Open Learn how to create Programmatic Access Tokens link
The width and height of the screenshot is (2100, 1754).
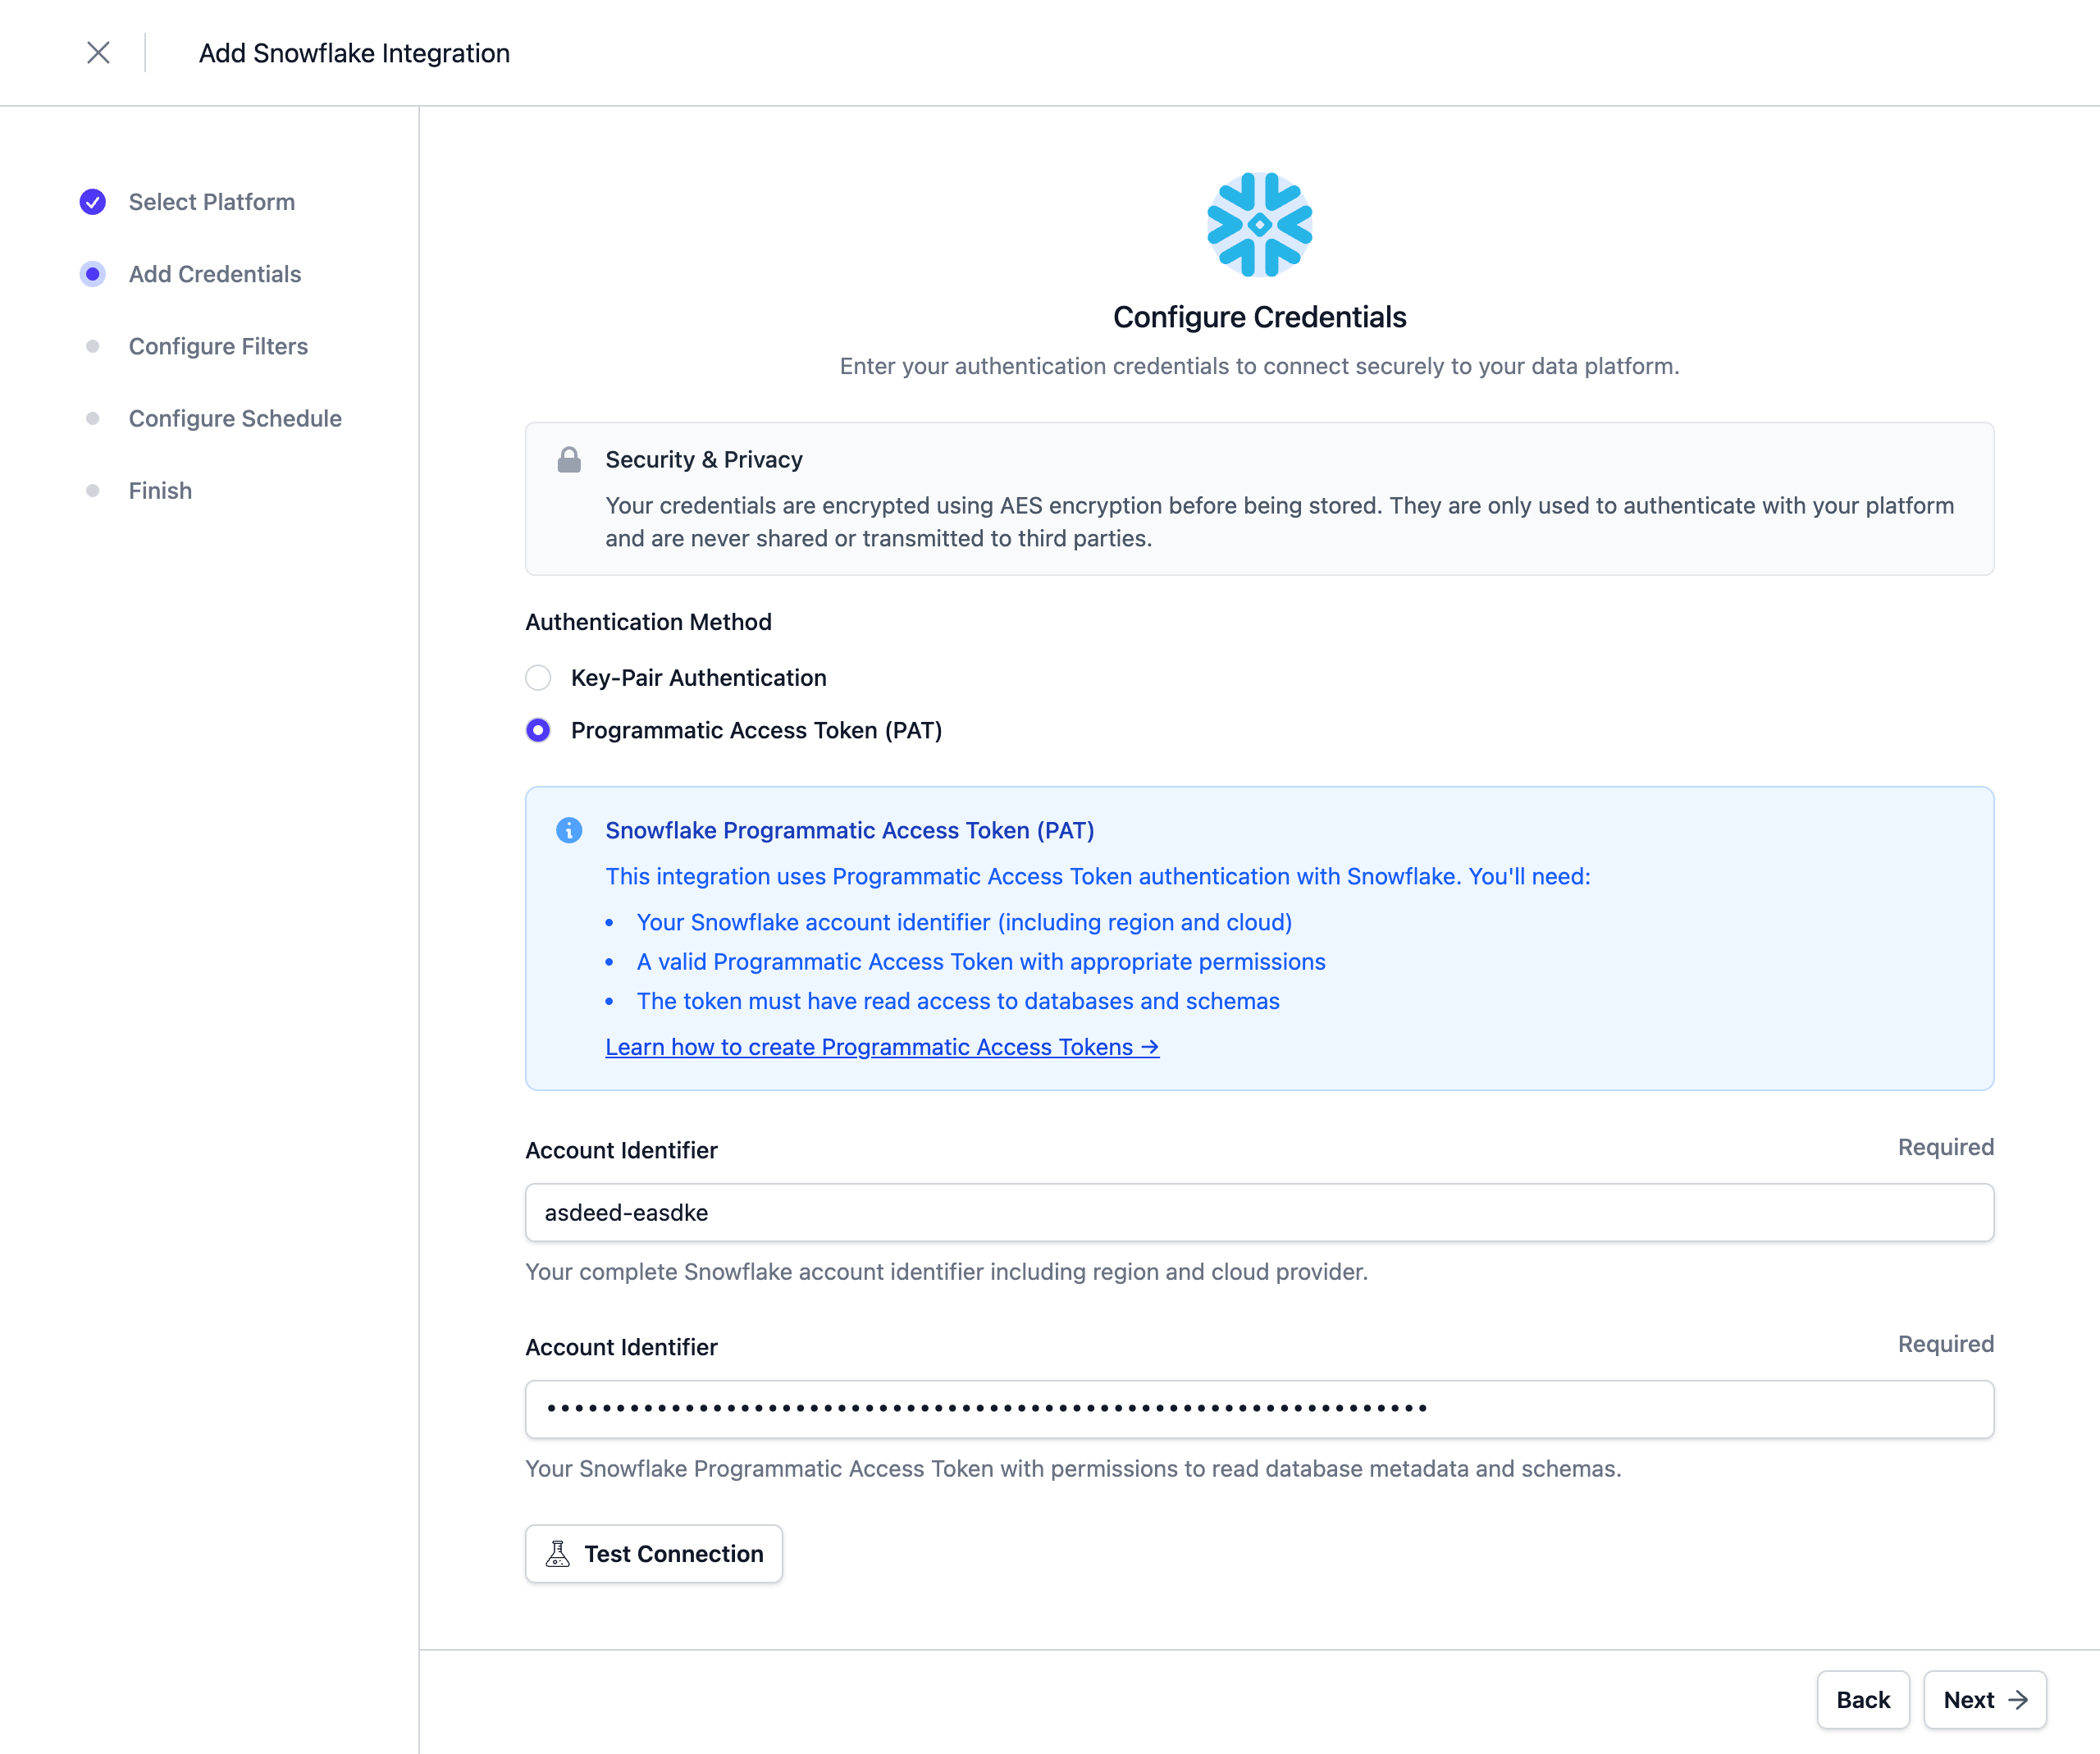point(881,1047)
